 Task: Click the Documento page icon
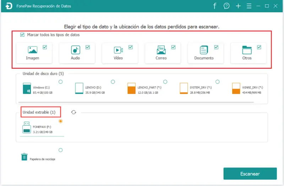coord(204,50)
